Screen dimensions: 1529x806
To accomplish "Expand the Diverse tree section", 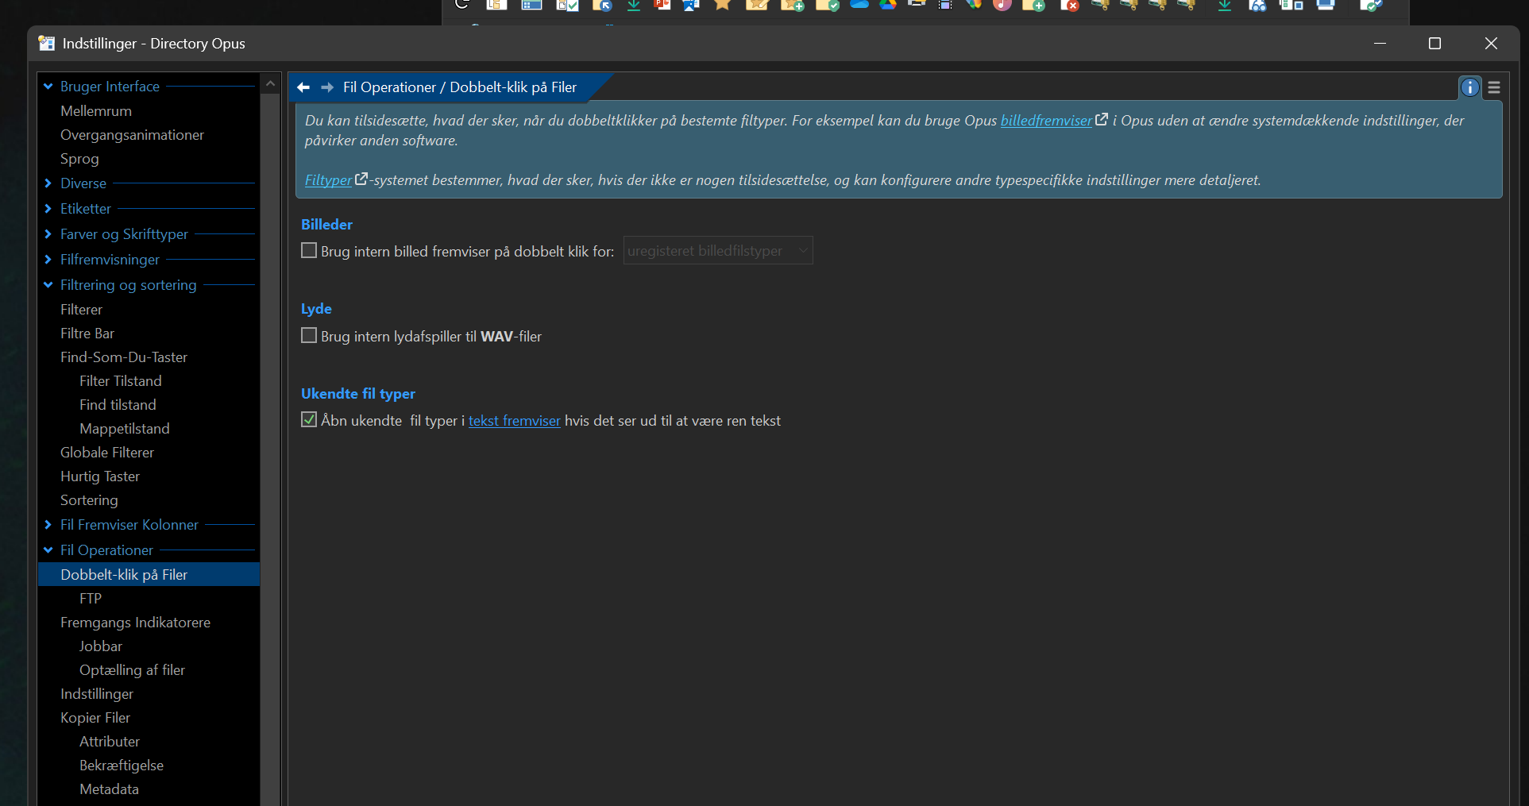I will point(48,183).
